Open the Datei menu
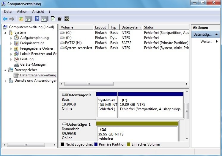 click(x=8, y=12)
